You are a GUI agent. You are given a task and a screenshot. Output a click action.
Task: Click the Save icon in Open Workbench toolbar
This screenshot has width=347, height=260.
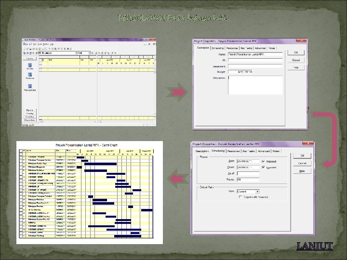pyautogui.click(x=30, y=49)
